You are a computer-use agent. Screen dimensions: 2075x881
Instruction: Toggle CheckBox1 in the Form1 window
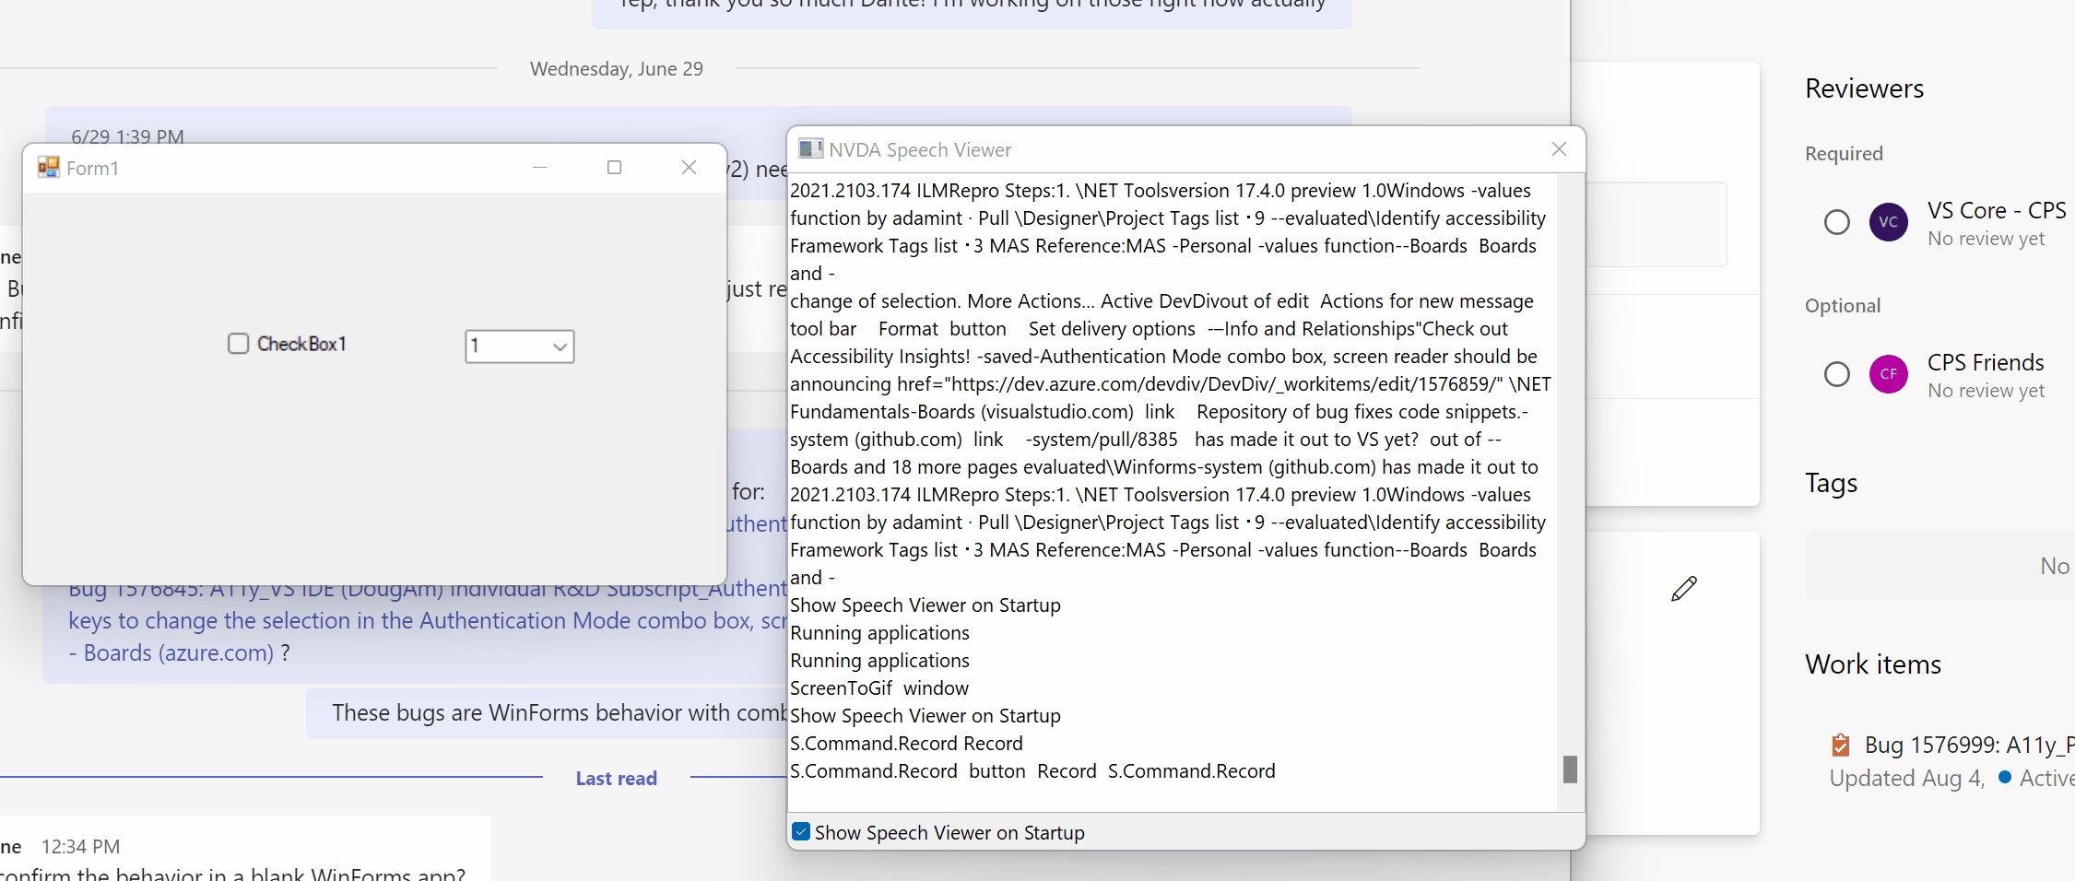(238, 343)
